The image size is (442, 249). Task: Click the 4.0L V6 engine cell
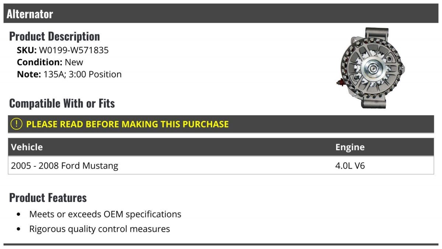tap(350, 166)
